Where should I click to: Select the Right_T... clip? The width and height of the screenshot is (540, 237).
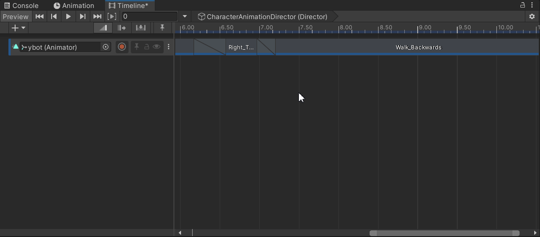(x=241, y=47)
